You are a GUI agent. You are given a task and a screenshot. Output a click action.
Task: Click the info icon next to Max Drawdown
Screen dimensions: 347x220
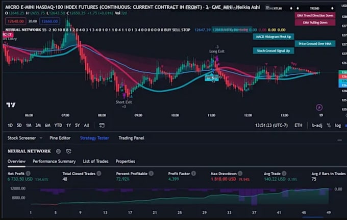[240, 173]
